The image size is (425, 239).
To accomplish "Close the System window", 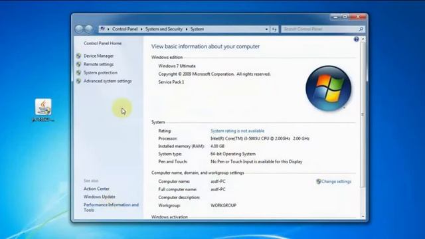I will (x=358, y=17).
